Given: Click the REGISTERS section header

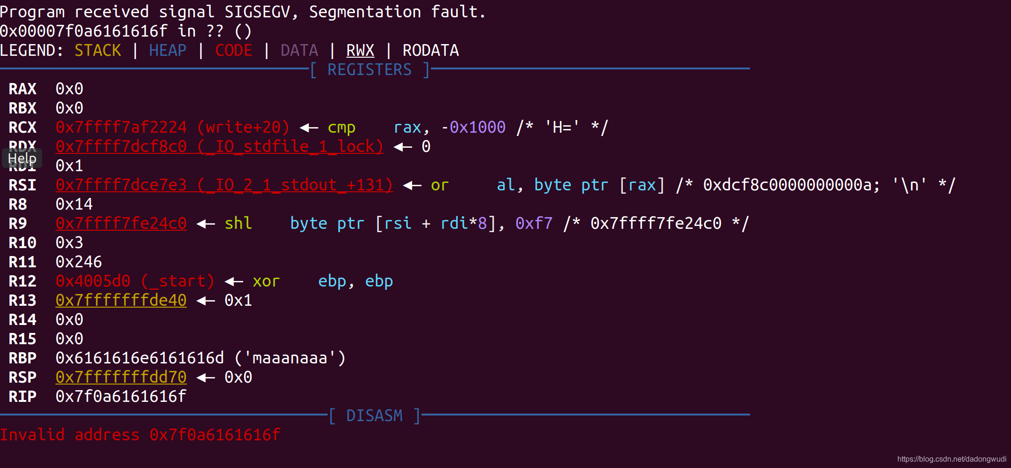Looking at the screenshot, I should coord(370,70).
